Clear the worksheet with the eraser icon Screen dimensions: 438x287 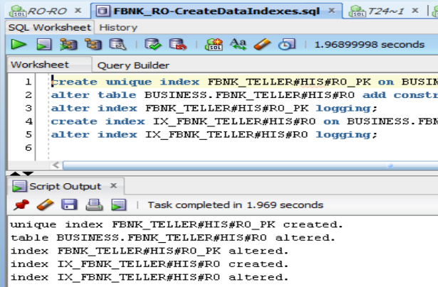tap(262, 44)
